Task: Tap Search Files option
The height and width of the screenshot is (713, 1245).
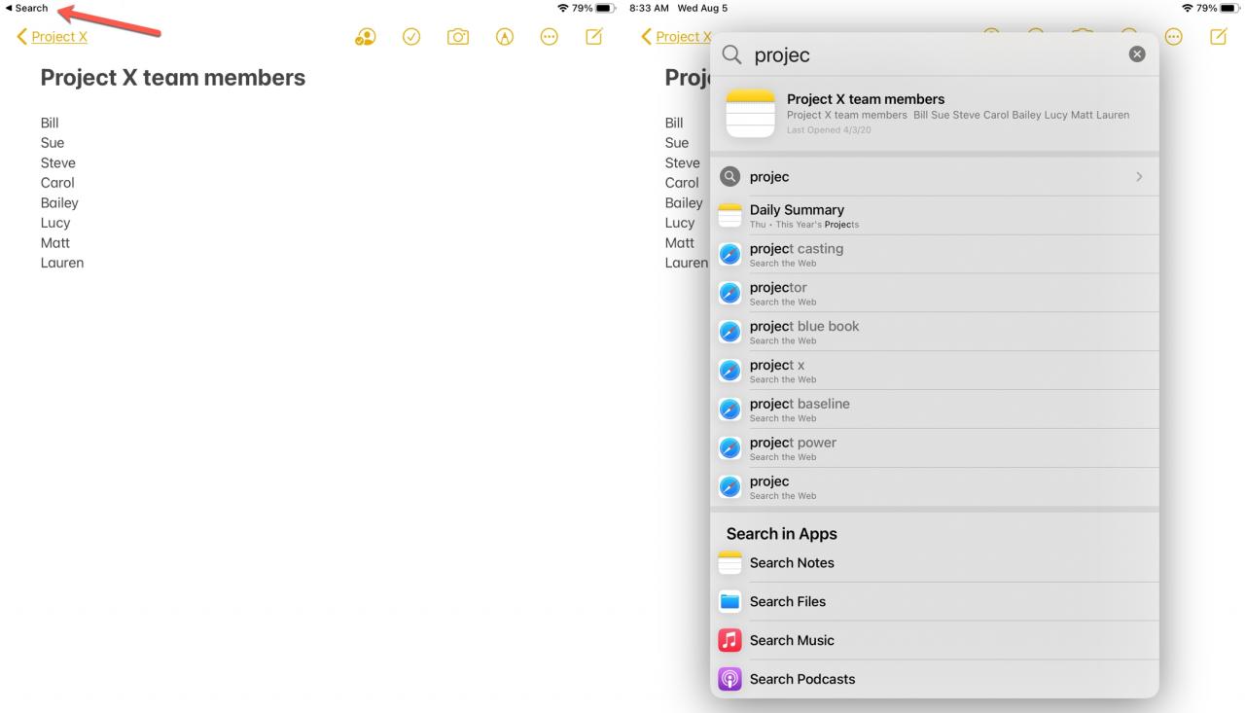Action: coord(935,602)
